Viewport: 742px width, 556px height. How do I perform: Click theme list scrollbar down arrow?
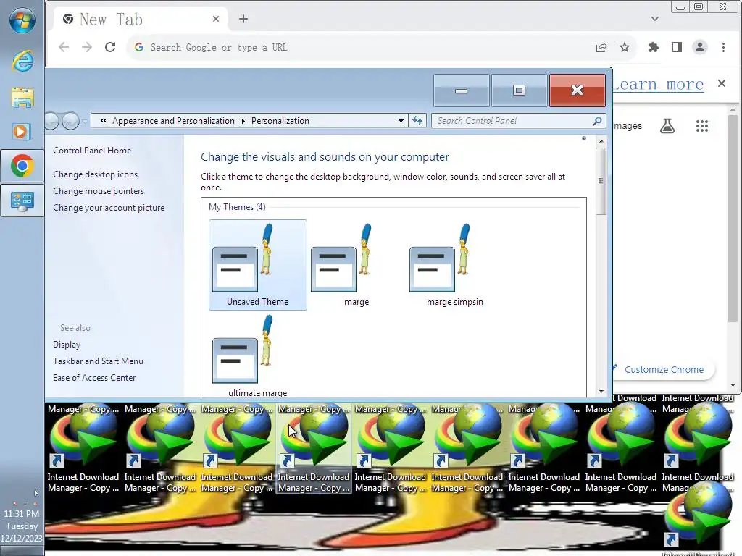pos(601,392)
